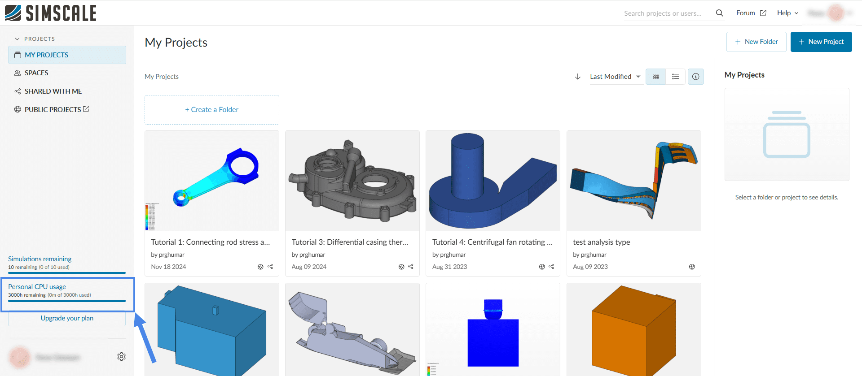Go to Spaces in sidebar
Viewport: 862px width, 376px height.
coord(36,73)
